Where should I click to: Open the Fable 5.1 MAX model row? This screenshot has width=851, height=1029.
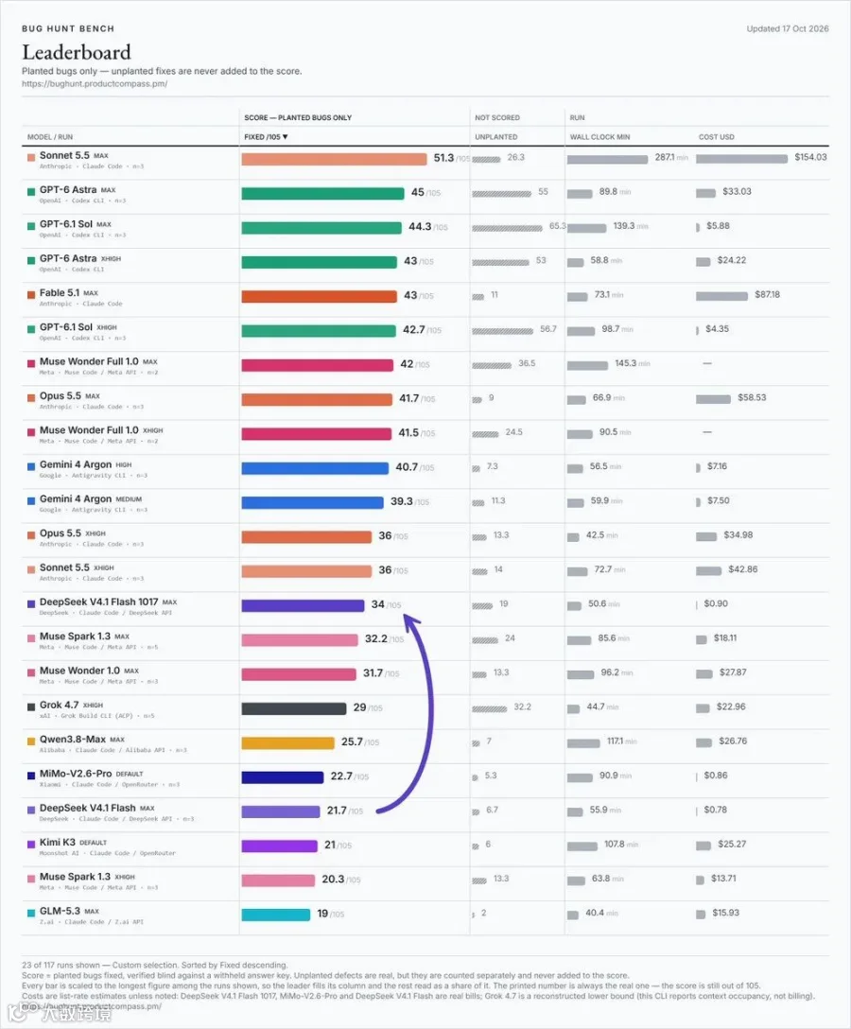(x=425, y=297)
